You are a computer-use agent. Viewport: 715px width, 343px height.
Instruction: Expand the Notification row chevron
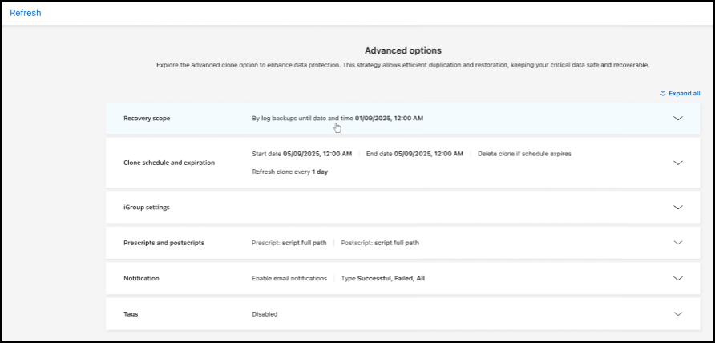[678, 278]
